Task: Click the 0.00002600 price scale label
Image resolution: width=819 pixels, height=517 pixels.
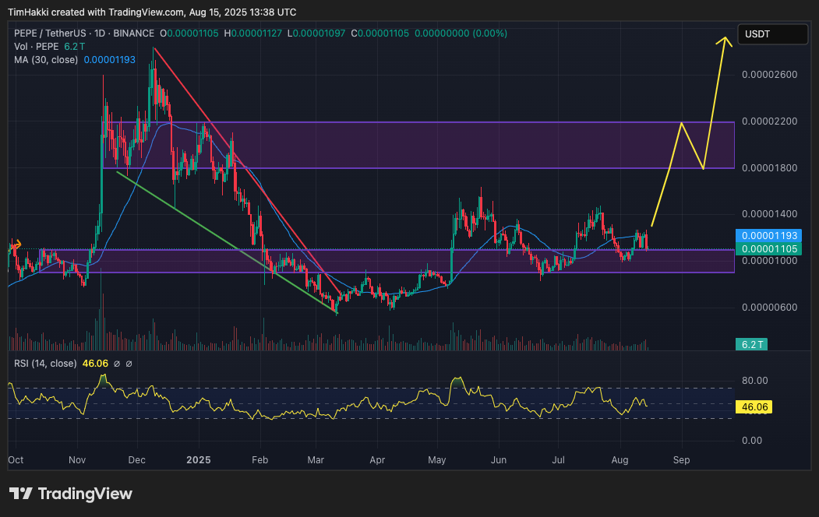Action: [x=768, y=75]
